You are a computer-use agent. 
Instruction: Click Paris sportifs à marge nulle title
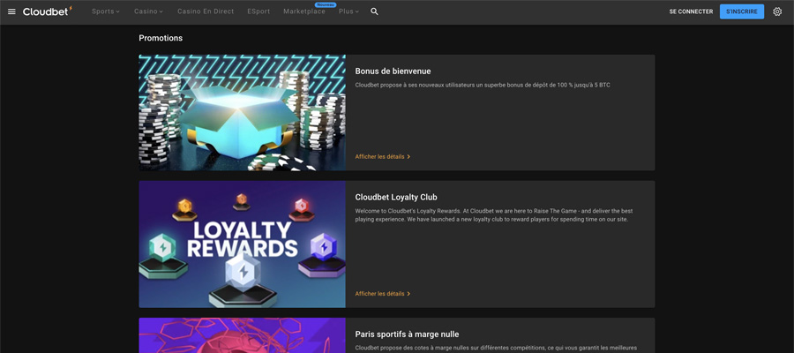tap(407, 334)
